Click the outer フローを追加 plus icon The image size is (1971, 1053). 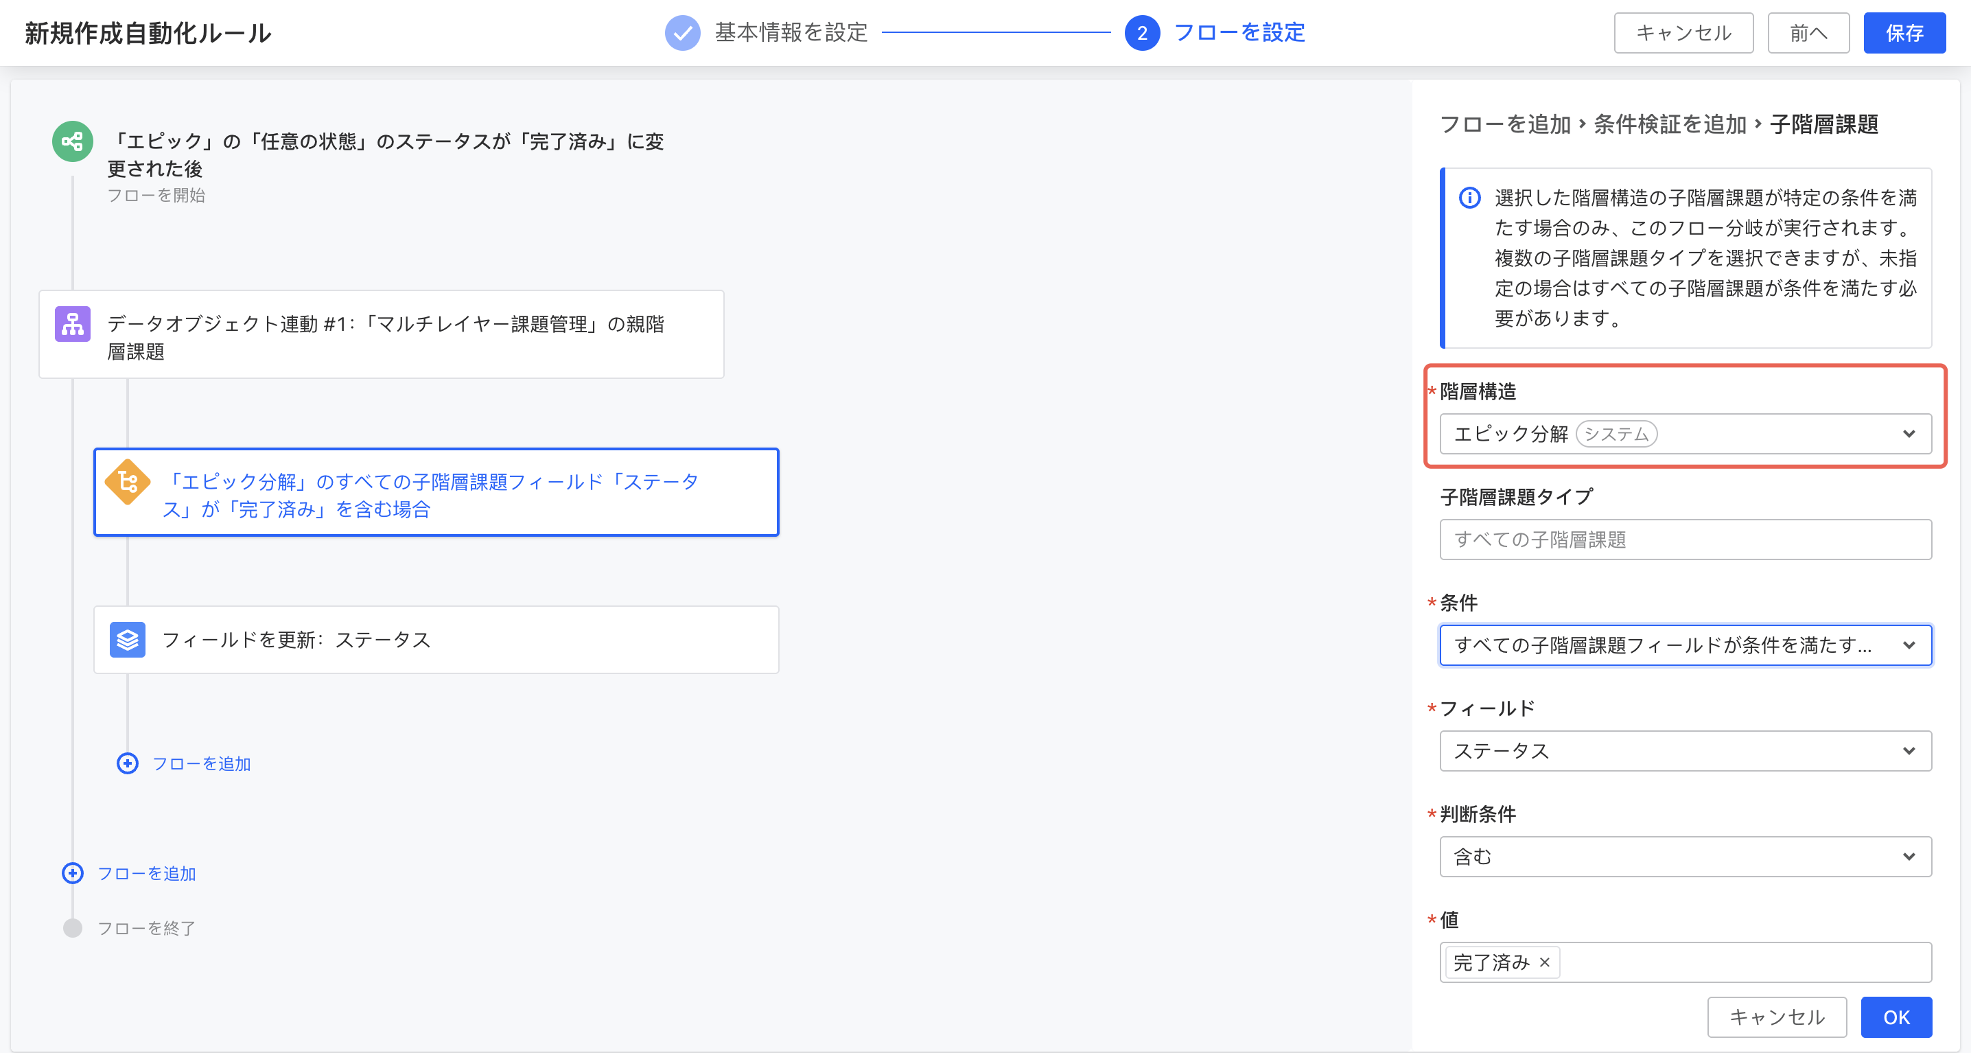[x=73, y=873]
